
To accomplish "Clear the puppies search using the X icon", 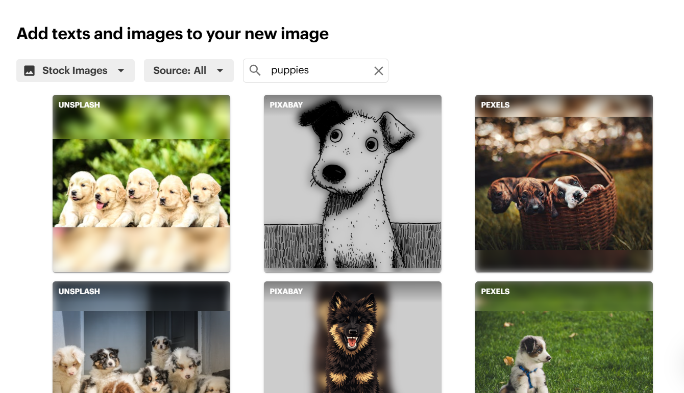I will (x=378, y=70).
